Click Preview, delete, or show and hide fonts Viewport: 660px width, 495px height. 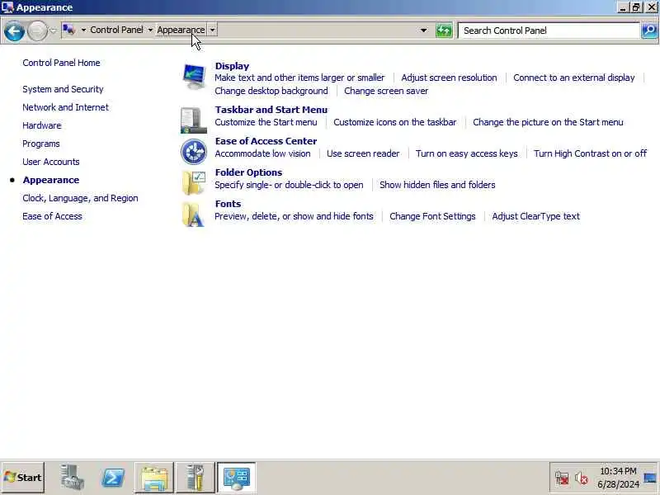295,216
